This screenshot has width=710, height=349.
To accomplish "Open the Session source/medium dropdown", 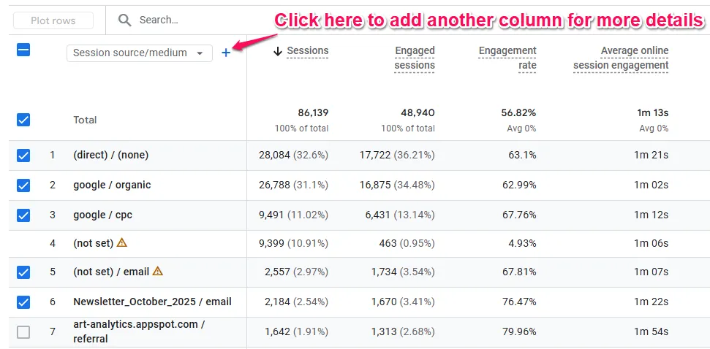I will 139,53.
